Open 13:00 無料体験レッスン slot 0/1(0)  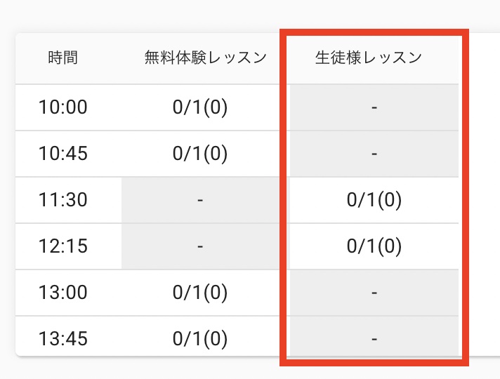click(x=200, y=293)
